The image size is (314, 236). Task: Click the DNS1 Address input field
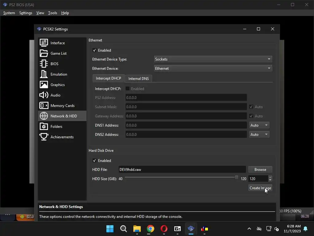point(186,125)
